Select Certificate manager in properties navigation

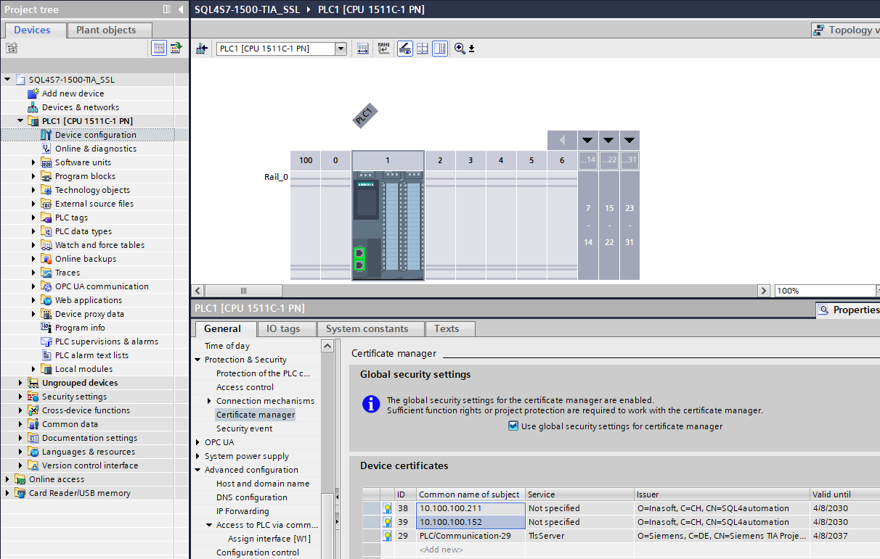click(x=256, y=415)
